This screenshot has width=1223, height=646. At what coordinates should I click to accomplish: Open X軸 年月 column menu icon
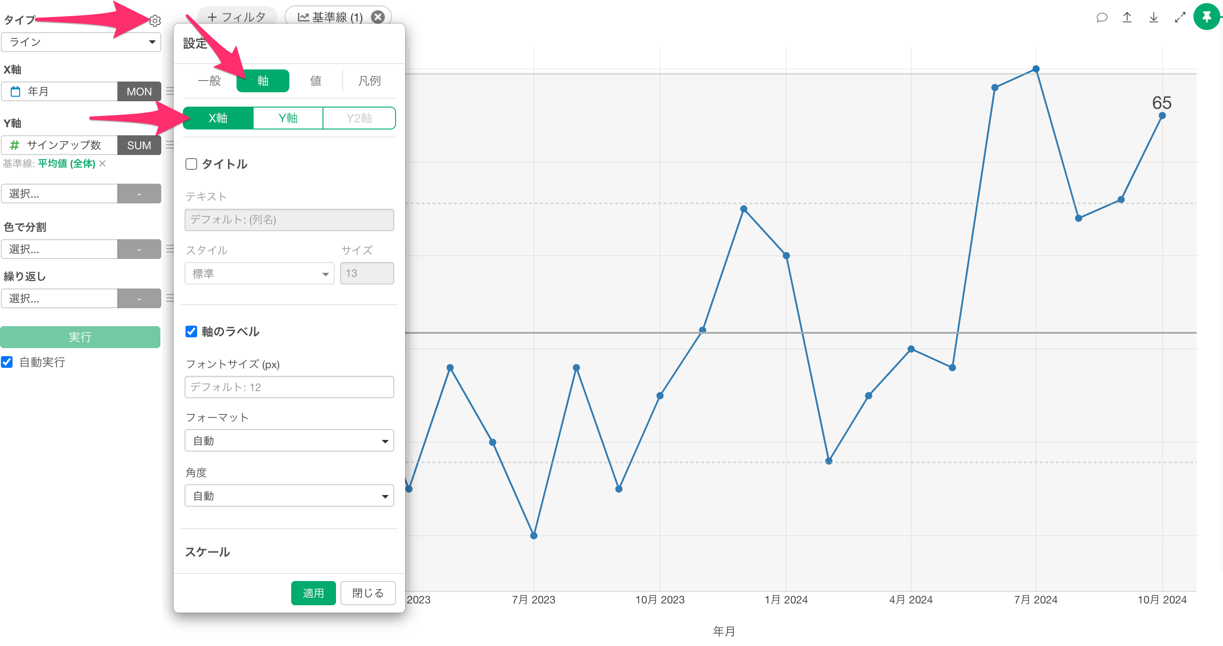coord(170,91)
